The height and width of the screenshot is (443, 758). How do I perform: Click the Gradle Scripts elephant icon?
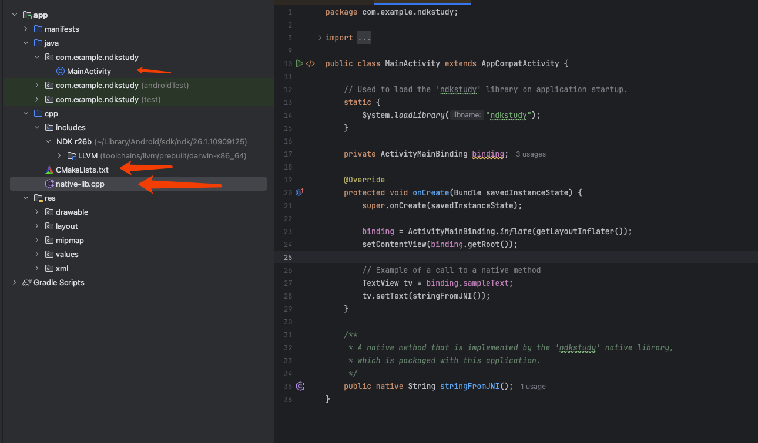click(x=26, y=282)
